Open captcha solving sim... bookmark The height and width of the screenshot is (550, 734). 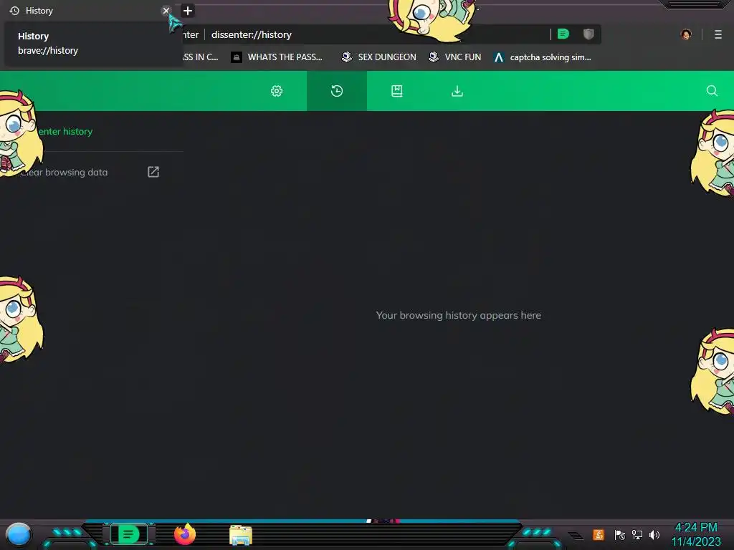(542, 57)
